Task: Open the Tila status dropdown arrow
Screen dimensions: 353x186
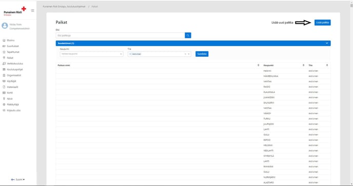Action: (x=189, y=54)
